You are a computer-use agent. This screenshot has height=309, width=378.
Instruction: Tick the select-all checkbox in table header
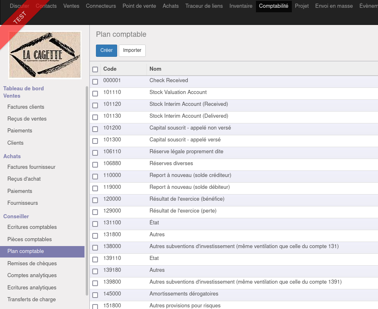click(x=95, y=69)
